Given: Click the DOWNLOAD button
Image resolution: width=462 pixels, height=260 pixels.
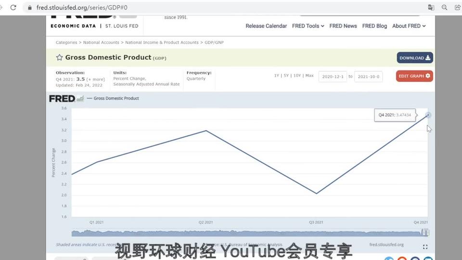Looking at the screenshot, I should pos(414,58).
